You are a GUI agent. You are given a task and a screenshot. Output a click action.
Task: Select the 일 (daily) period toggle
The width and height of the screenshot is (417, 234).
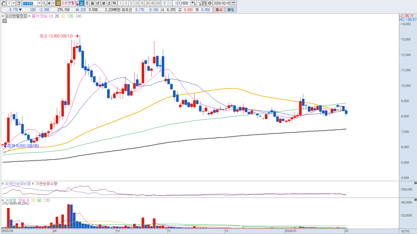[x=81, y=3]
